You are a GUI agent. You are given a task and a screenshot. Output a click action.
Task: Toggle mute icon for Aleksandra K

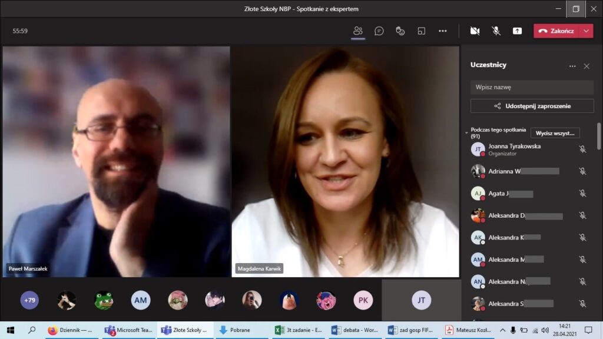point(582,238)
